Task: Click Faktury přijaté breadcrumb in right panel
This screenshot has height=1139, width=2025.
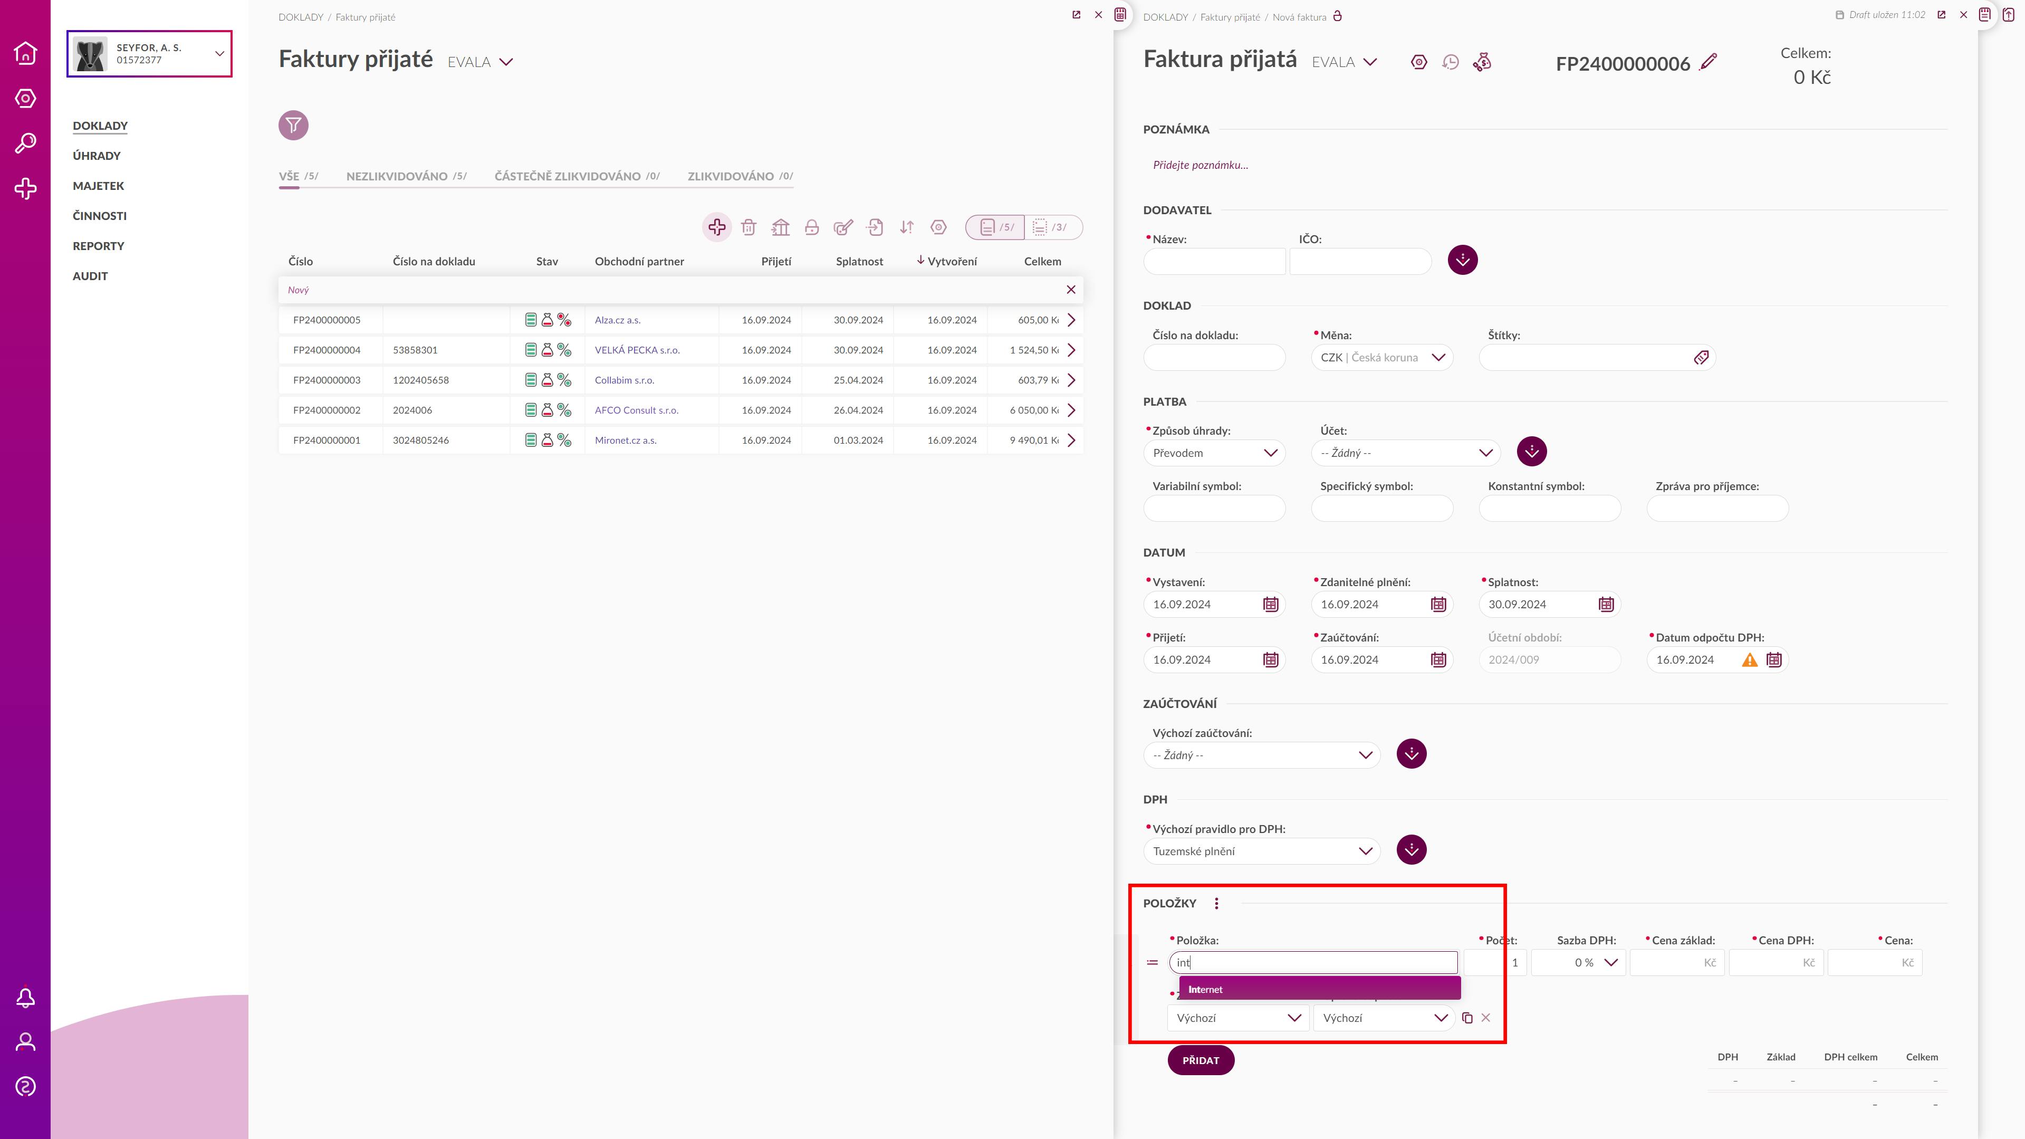Action: coord(1230,17)
